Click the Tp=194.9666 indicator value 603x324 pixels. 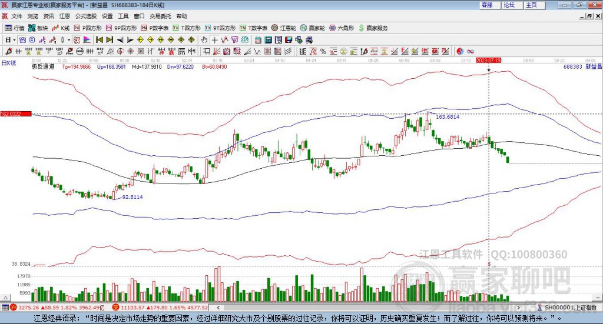click(x=77, y=67)
